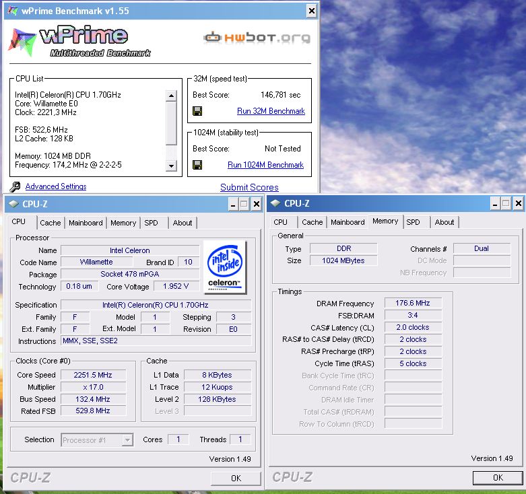
Task: Run the 1024M Benchmark
Action: [265, 165]
